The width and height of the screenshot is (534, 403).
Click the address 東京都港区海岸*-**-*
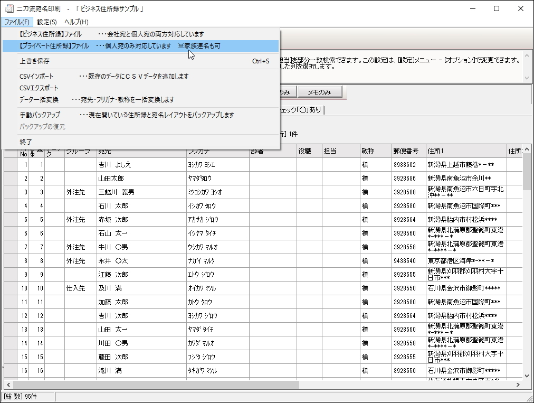466,261
